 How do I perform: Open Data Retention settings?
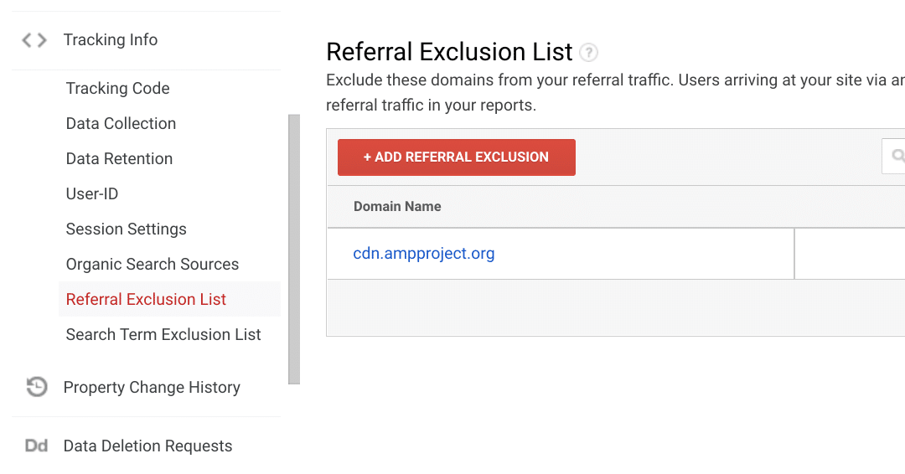point(120,159)
